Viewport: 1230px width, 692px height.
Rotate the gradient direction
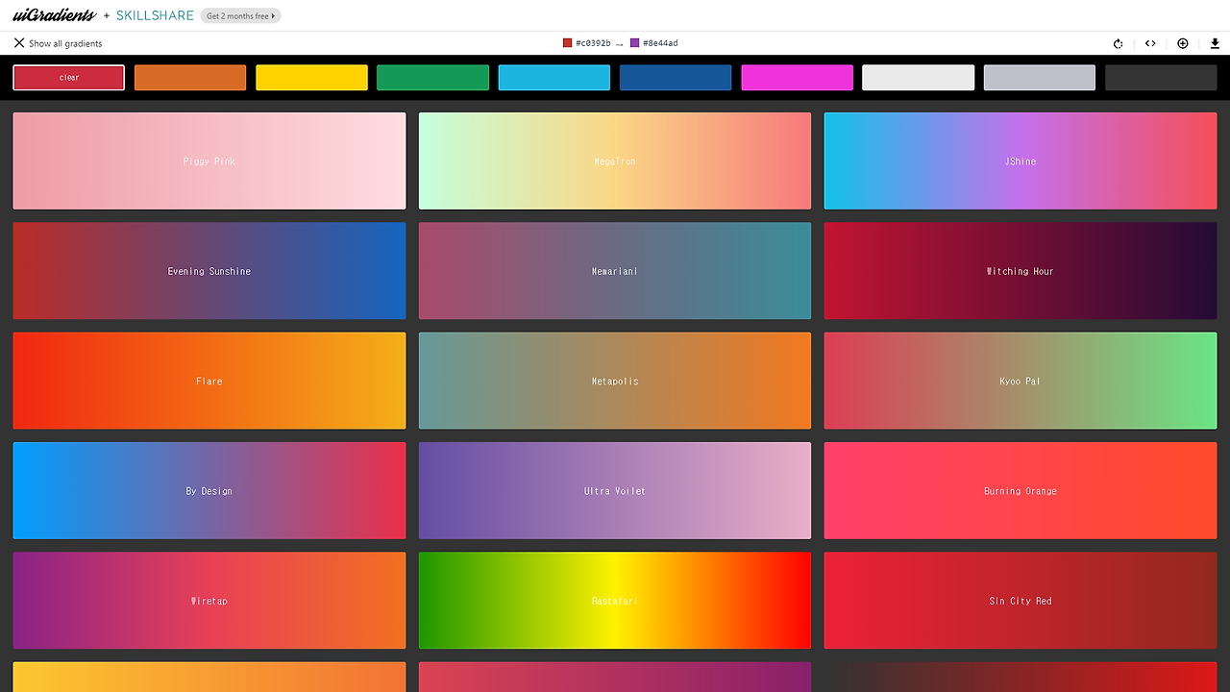(1119, 43)
